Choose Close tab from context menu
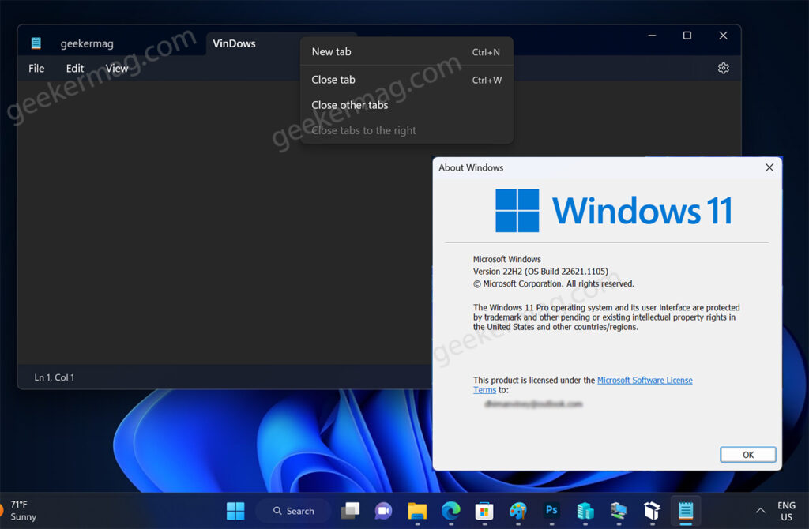The width and height of the screenshot is (809, 529). [406, 80]
